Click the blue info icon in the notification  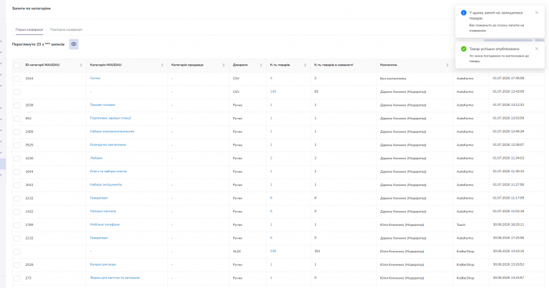point(463,13)
